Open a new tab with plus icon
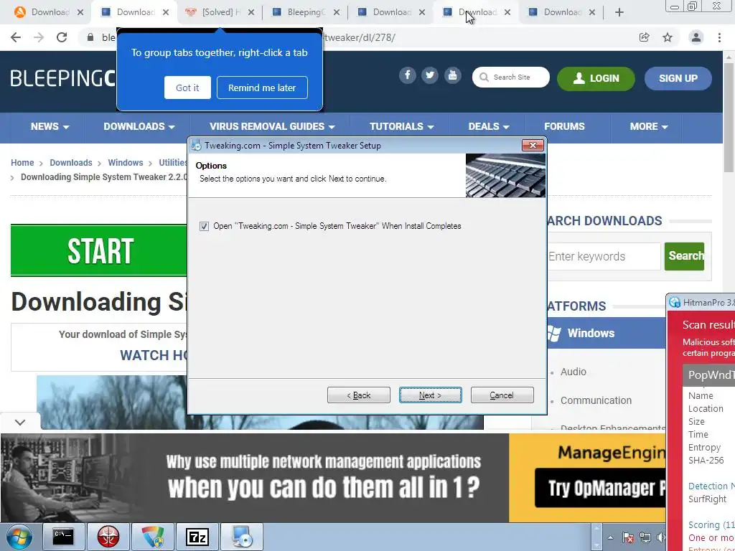 [x=619, y=13]
